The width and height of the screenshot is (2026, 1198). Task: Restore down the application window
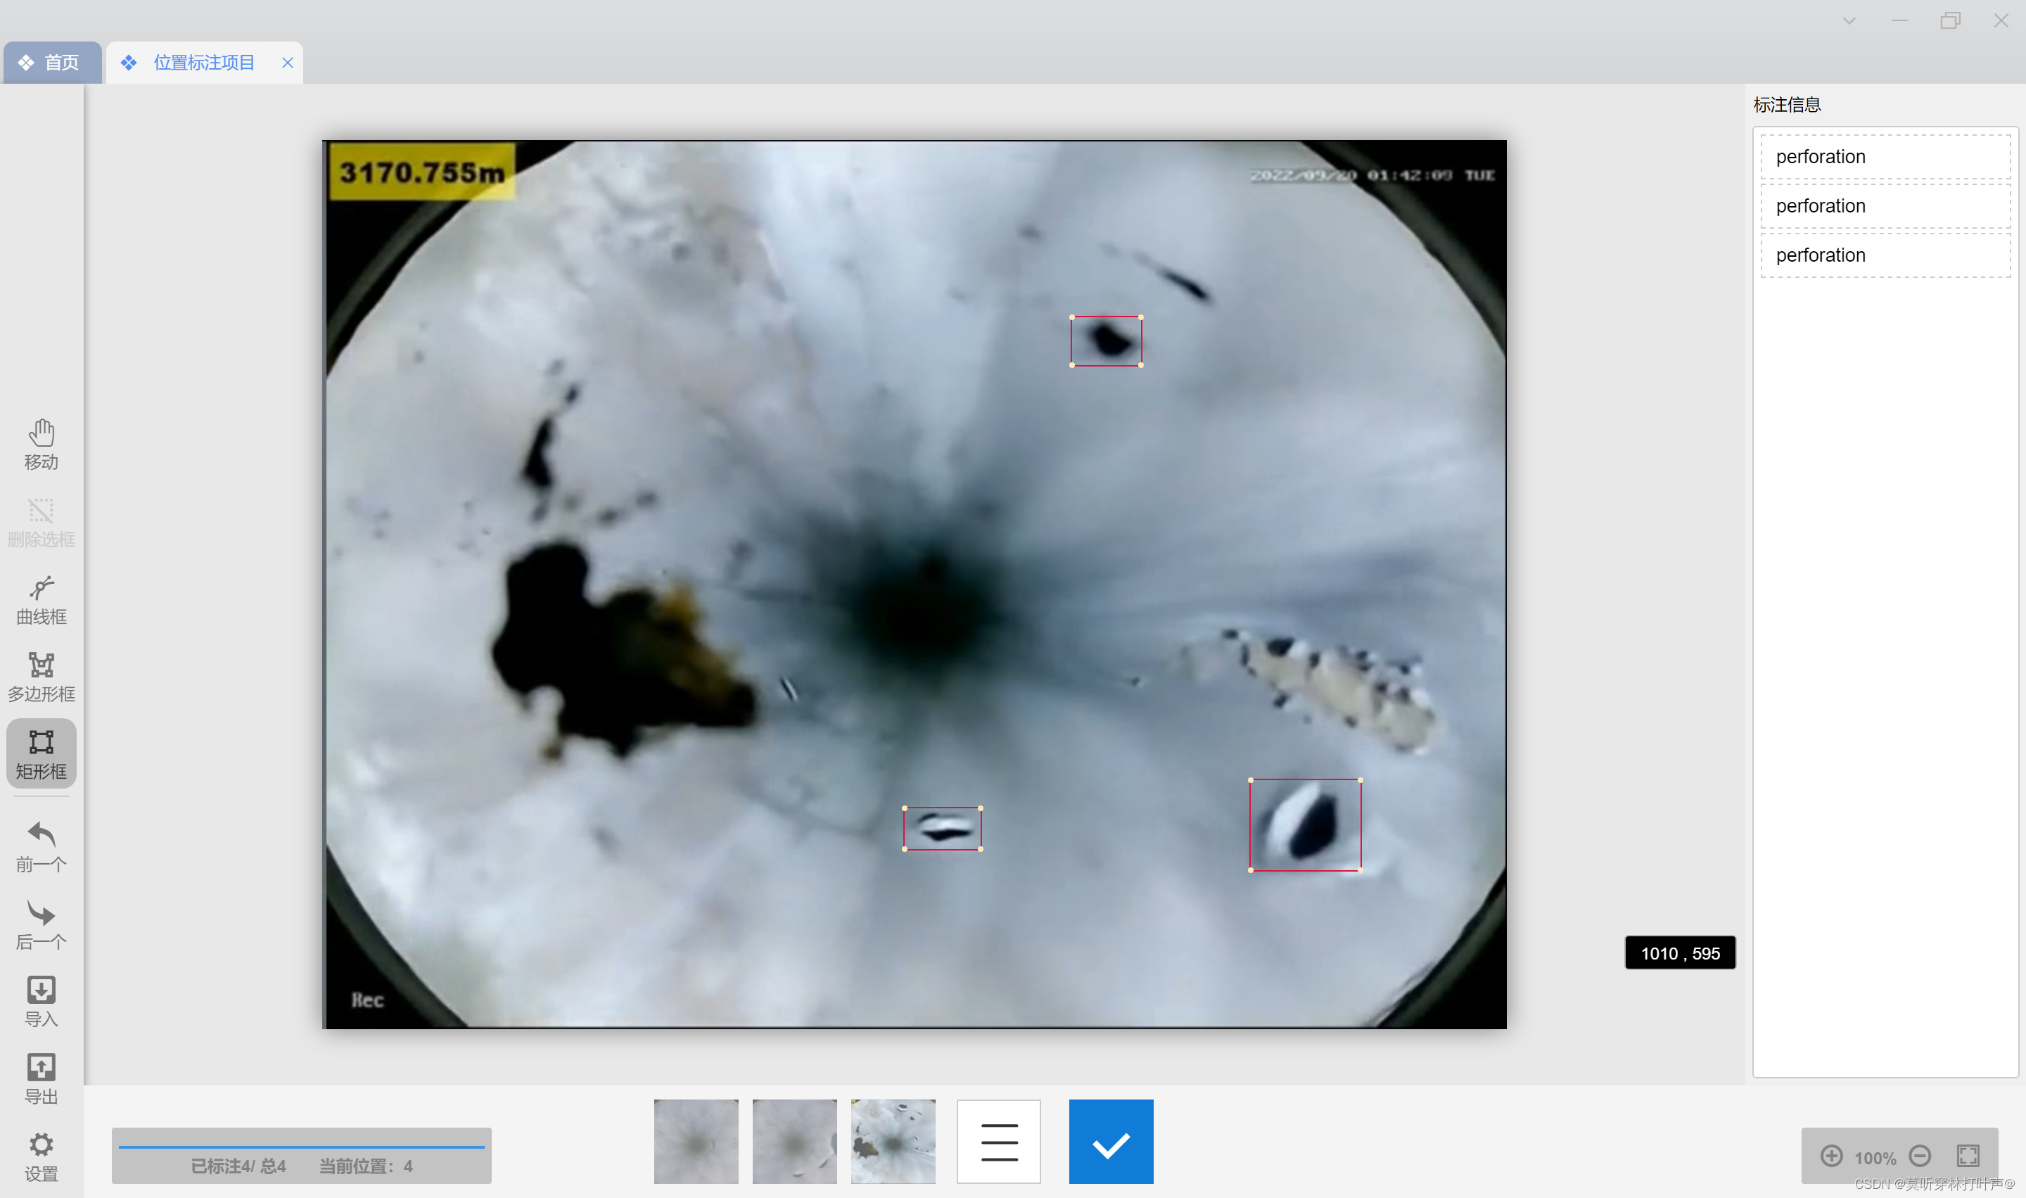click(1950, 21)
